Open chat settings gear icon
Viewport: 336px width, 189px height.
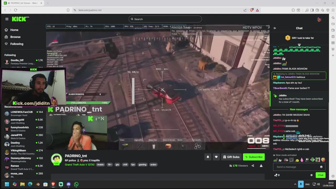[312, 175]
